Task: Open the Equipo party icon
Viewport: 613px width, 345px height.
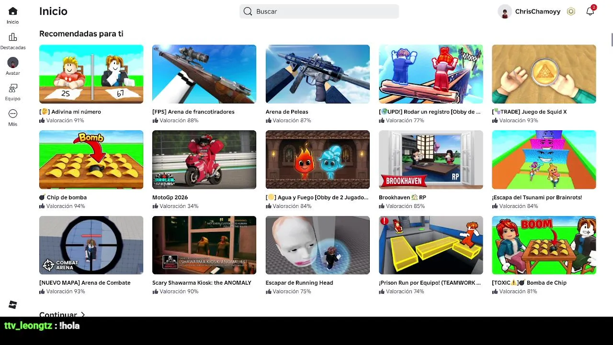Action: point(13,88)
